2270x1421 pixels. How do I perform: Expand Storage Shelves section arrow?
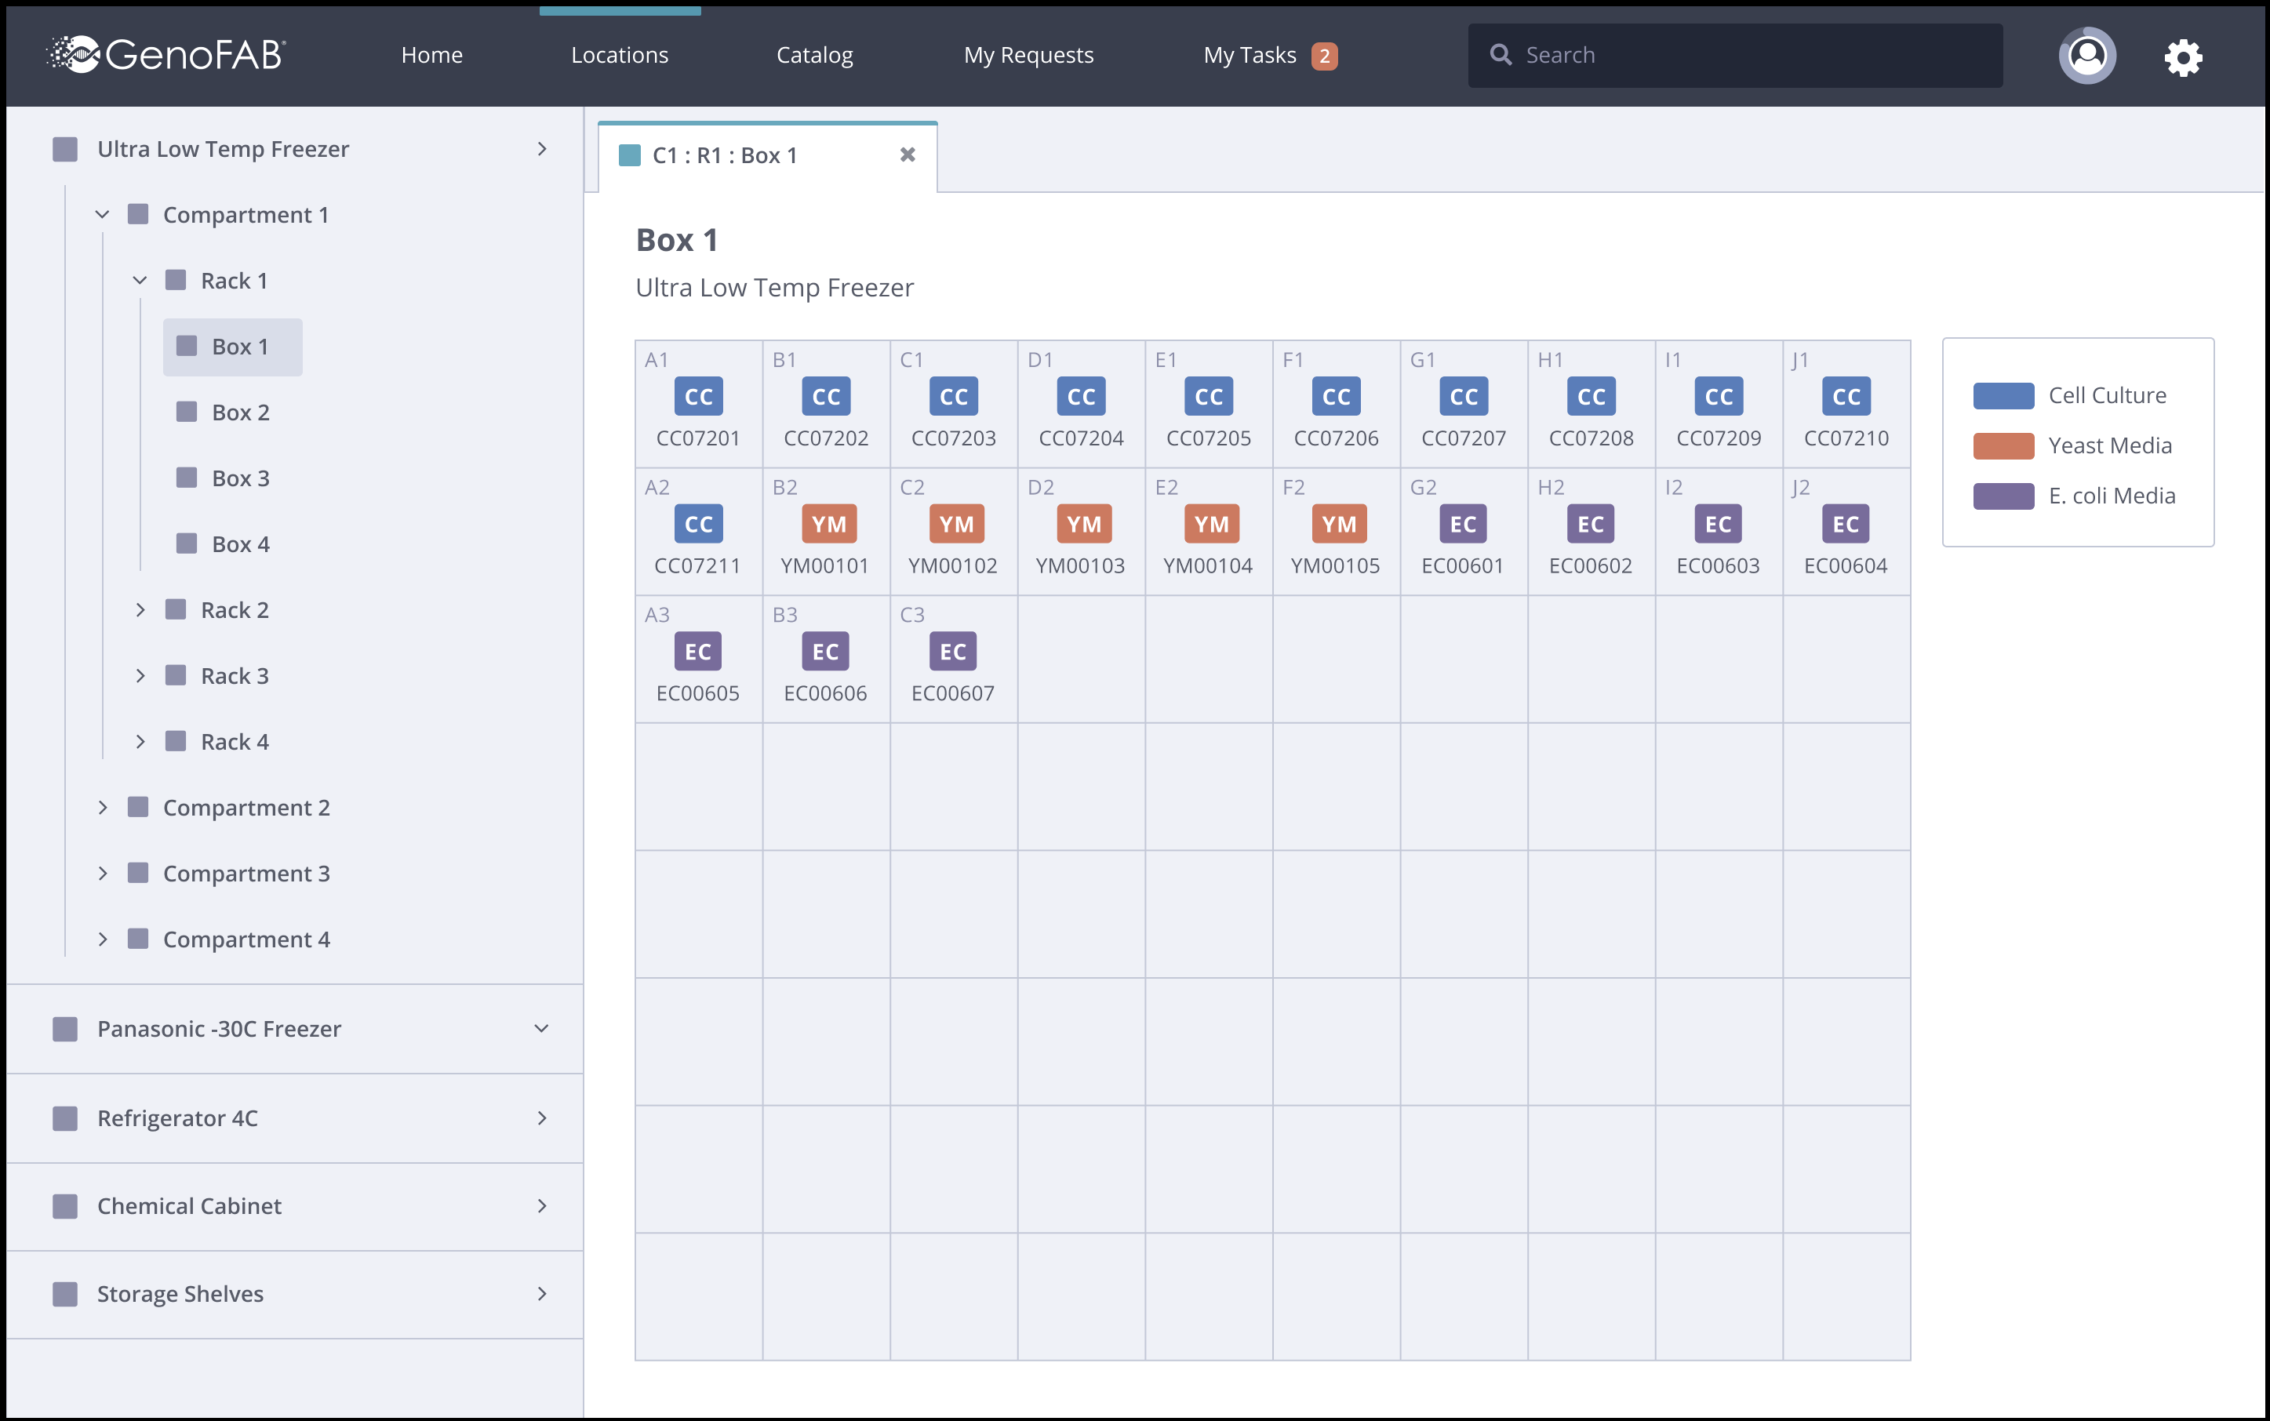click(541, 1293)
